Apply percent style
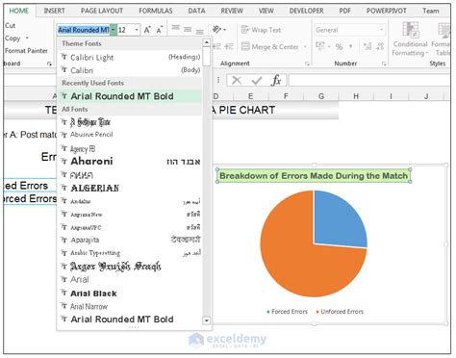Screen dimensions: 456x358 coord(339,47)
